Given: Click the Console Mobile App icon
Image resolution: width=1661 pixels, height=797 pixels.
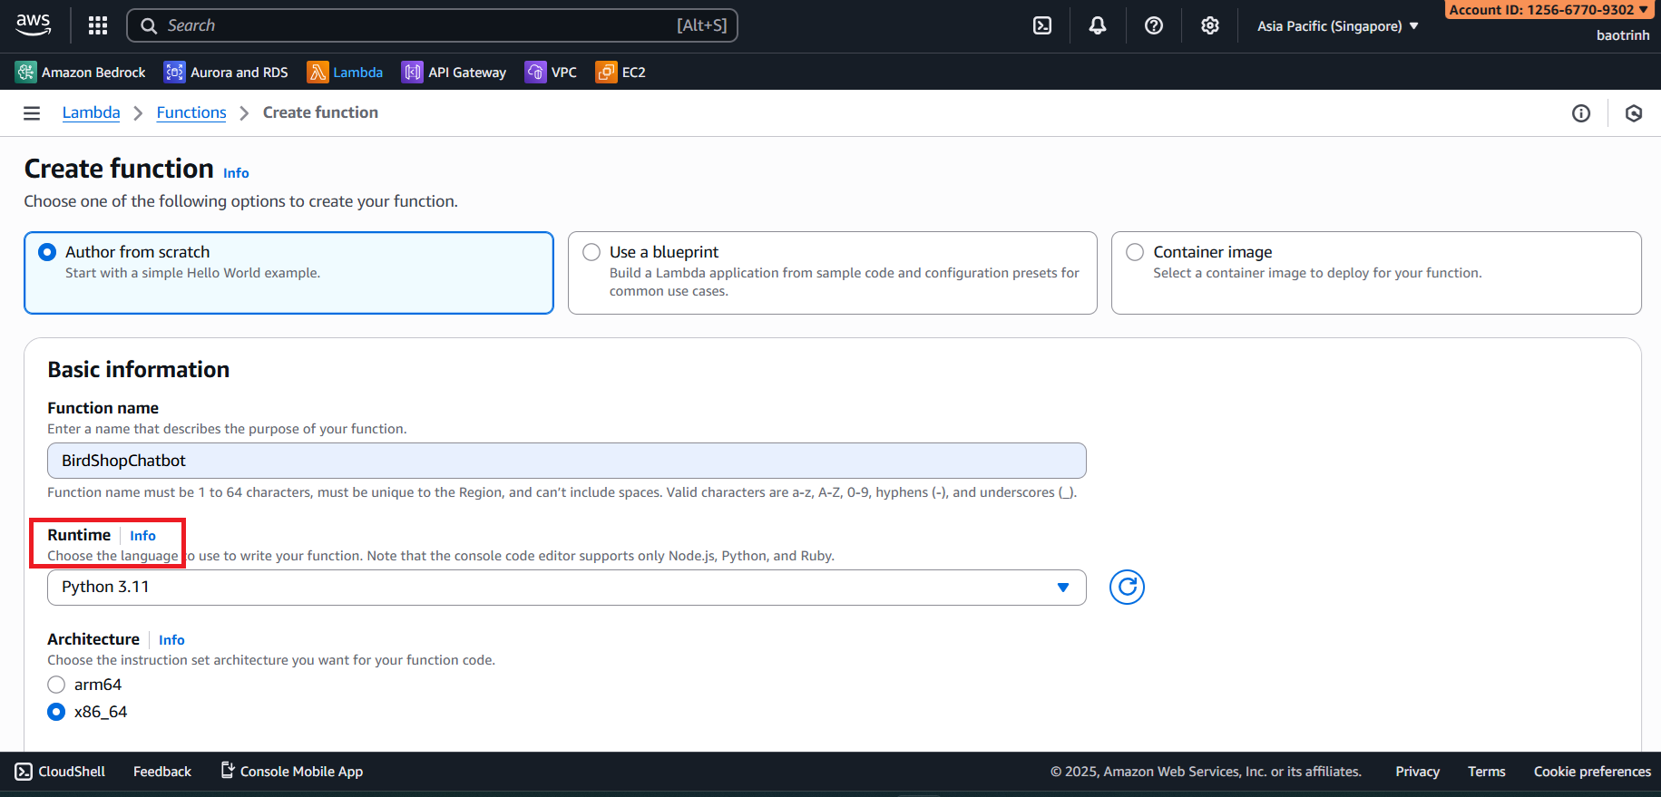Looking at the screenshot, I should (228, 770).
